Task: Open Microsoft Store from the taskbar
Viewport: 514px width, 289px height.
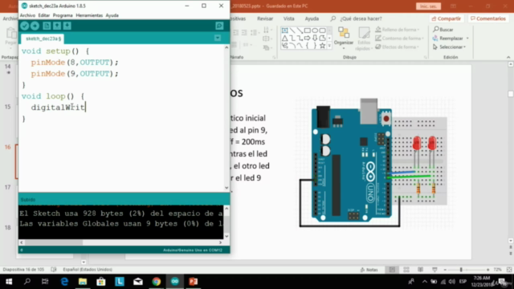Action: tap(101, 282)
